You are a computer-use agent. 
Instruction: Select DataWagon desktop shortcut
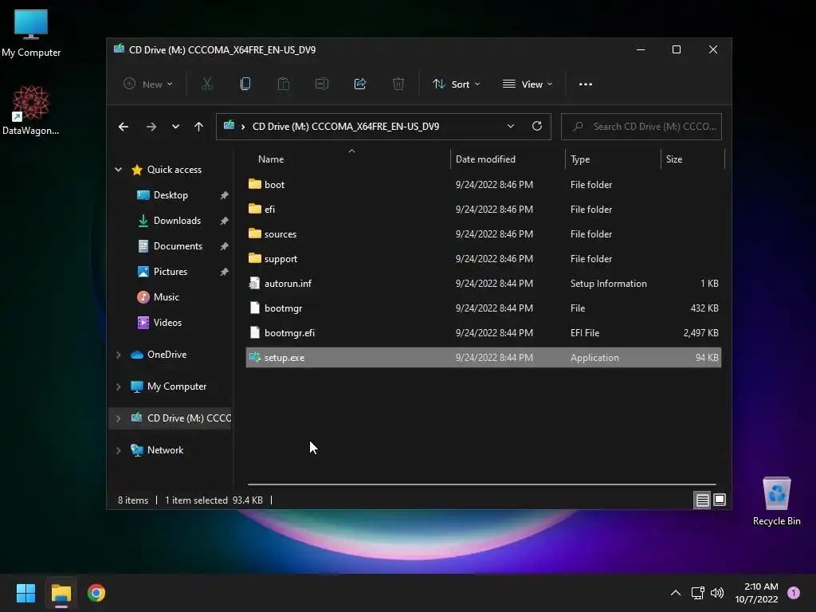tap(31, 110)
